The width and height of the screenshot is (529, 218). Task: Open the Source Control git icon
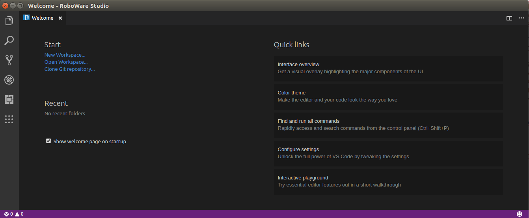(9, 60)
